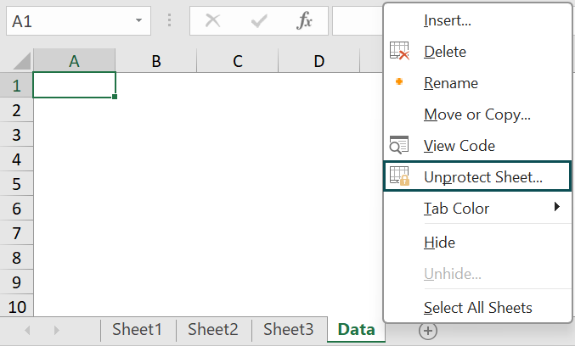
Task: Select row 10 header
Action: click(x=16, y=306)
